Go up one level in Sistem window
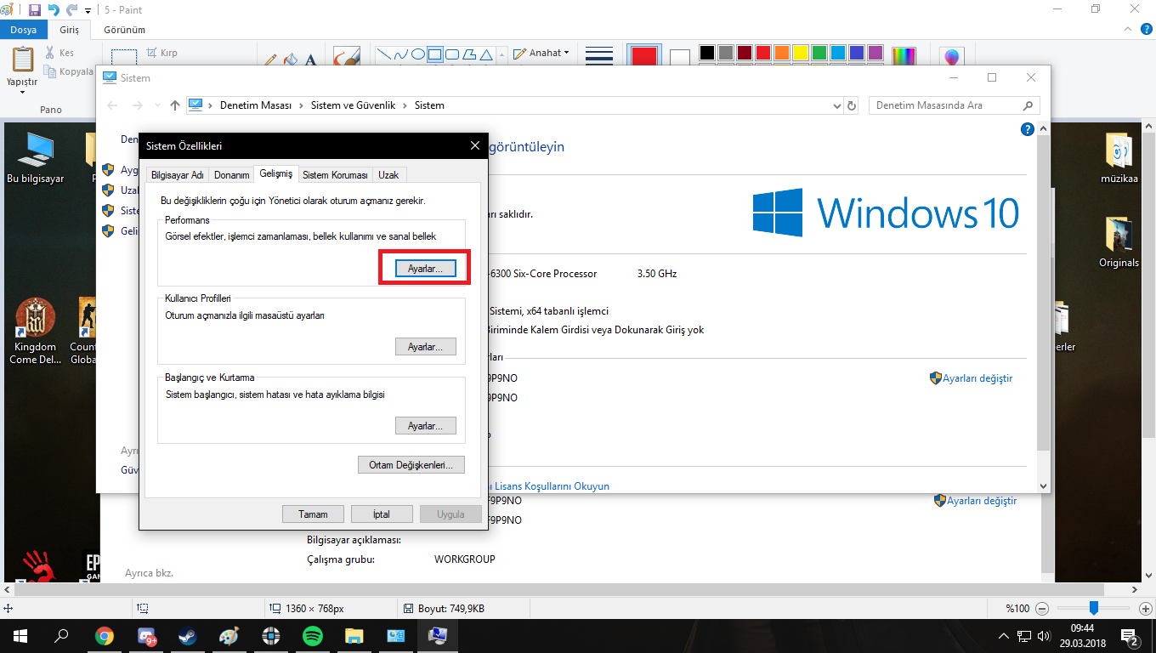 [175, 105]
